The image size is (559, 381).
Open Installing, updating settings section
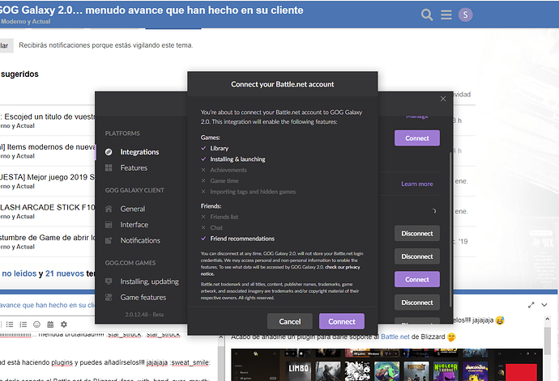pyautogui.click(x=149, y=282)
